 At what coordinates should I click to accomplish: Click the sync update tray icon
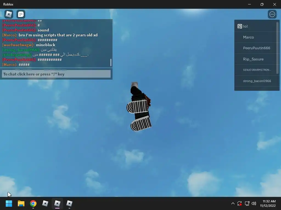240,203
